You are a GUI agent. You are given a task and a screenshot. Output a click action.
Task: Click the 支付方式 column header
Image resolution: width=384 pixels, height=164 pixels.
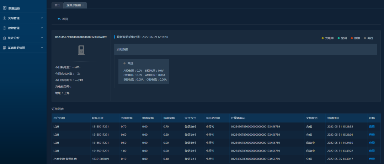[x=190, y=118]
